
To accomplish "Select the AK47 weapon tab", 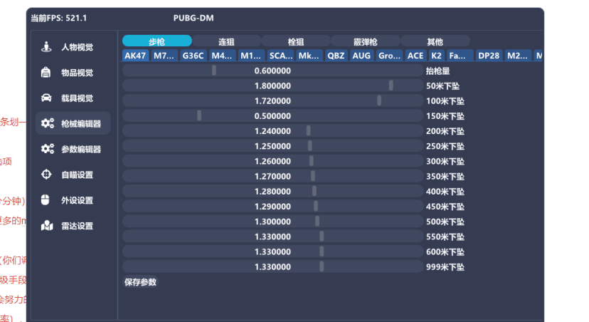I will click(x=135, y=56).
